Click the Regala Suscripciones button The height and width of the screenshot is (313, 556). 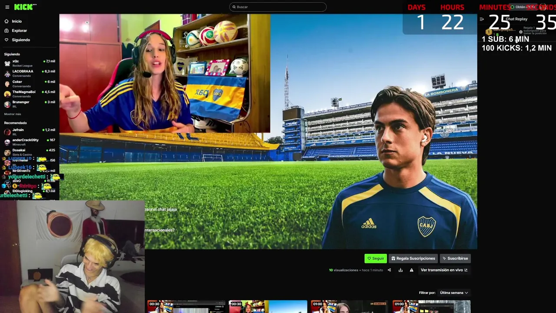(x=413, y=258)
